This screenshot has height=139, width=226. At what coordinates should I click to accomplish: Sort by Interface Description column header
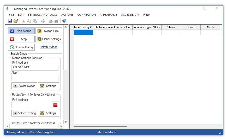(x=84, y=27)
